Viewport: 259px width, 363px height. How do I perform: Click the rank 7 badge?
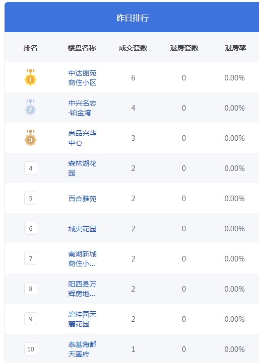(x=31, y=258)
